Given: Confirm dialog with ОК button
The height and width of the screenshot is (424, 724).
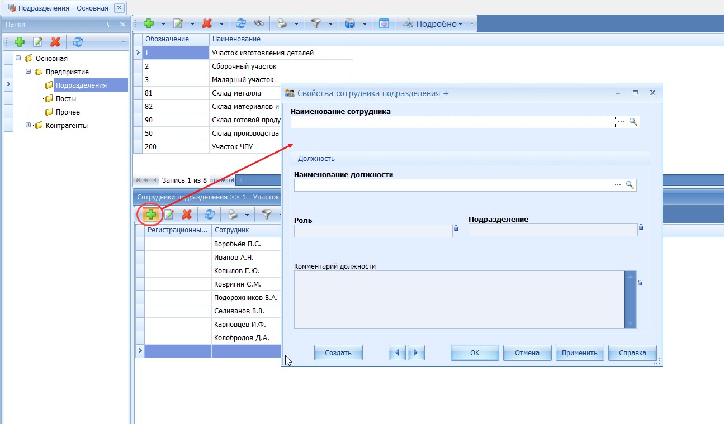Looking at the screenshot, I should 475,352.
